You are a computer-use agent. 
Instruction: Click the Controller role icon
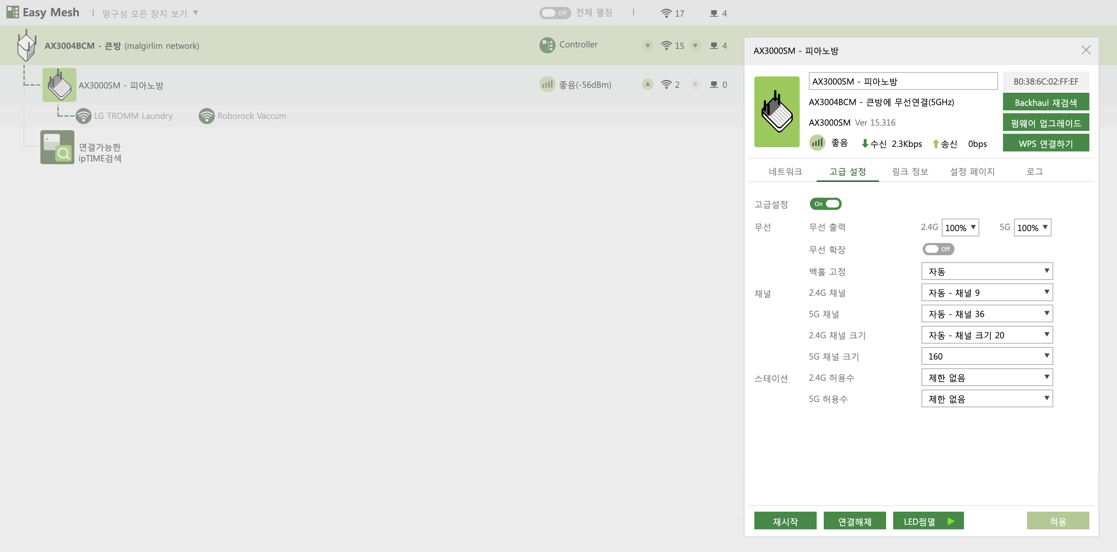click(547, 45)
